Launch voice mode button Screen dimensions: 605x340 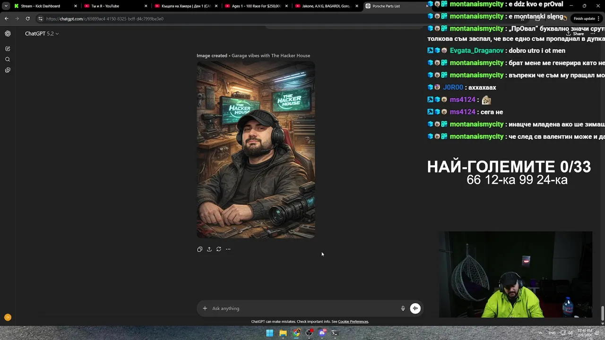click(415, 308)
